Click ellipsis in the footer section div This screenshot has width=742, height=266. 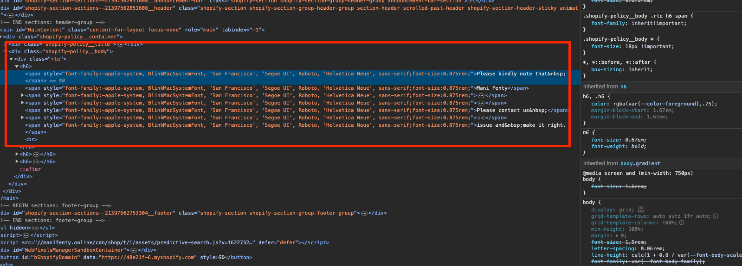[364, 213]
